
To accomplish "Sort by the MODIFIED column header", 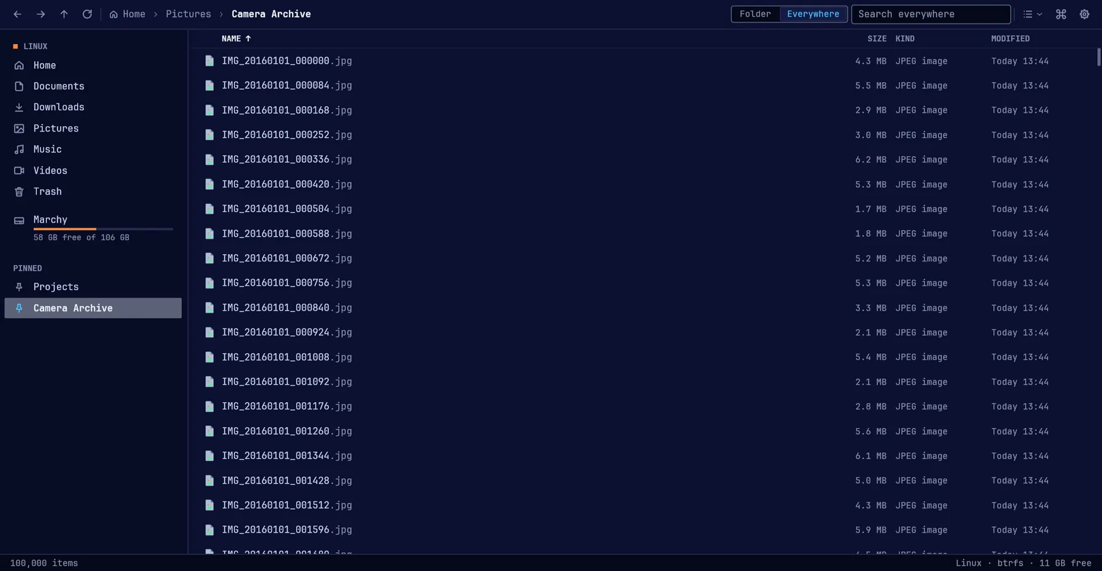I will click(x=1010, y=39).
